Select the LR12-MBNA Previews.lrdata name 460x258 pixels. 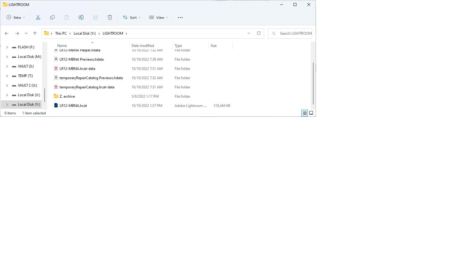pyautogui.click(x=81, y=59)
